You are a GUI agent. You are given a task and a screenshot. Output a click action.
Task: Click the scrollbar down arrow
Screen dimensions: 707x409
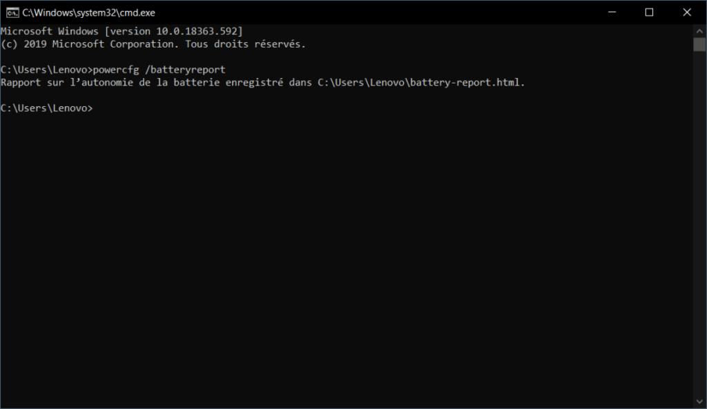699,402
